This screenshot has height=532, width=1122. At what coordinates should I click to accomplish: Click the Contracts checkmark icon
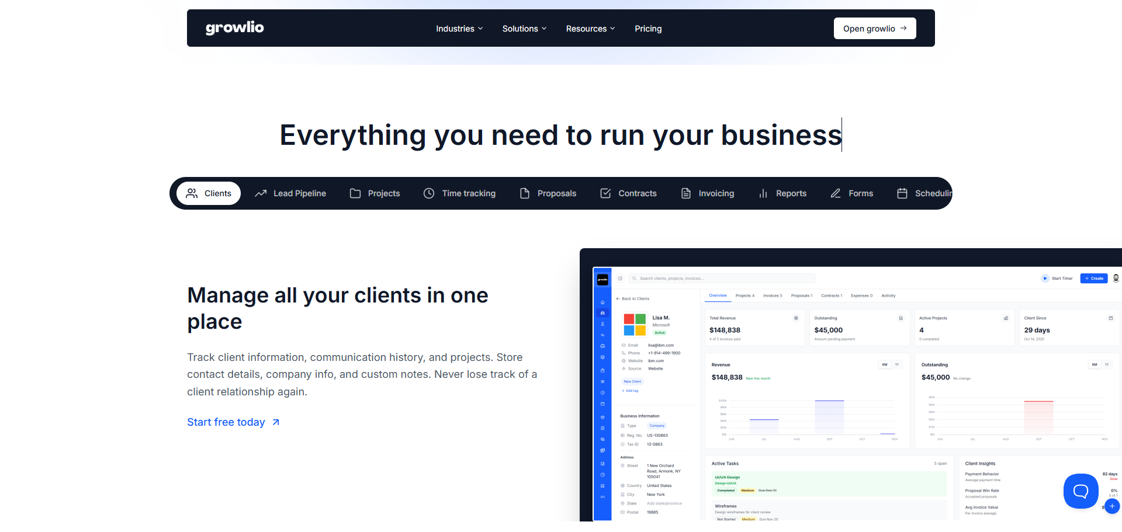pyautogui.click(x=605, y=193)
